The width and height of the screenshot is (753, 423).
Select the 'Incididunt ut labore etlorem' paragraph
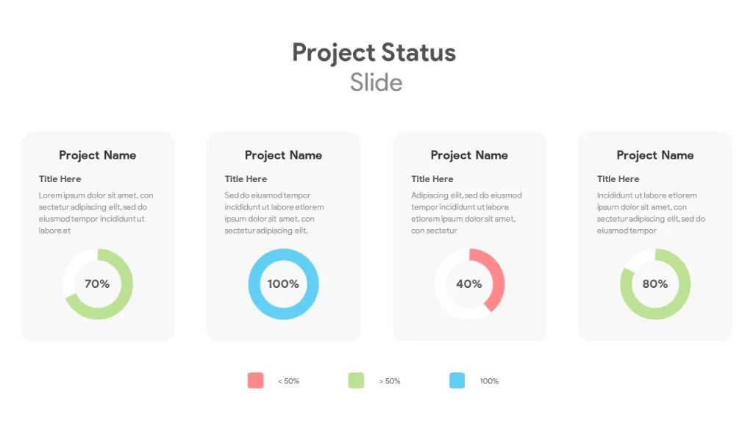pos(652,213)
